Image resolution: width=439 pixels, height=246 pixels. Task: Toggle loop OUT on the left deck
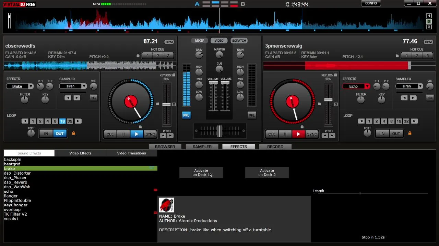(60, 134)
